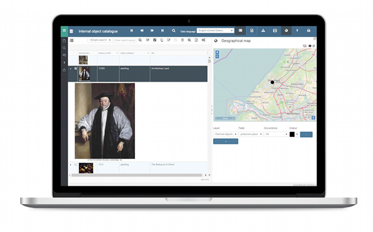Image resolution: width=373 pixels, height=232 pixels.
Task: Pick the black Colour swatch
Action: pos(292,134)
